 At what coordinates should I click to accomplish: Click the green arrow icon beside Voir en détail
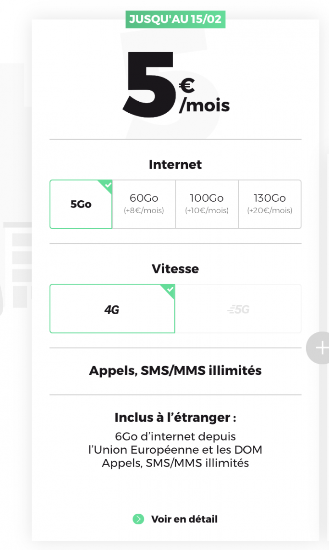pos(138,519)
